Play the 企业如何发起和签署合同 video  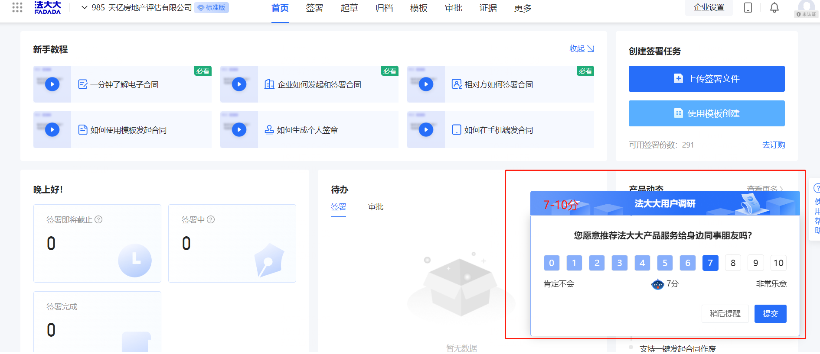point(239,84)
